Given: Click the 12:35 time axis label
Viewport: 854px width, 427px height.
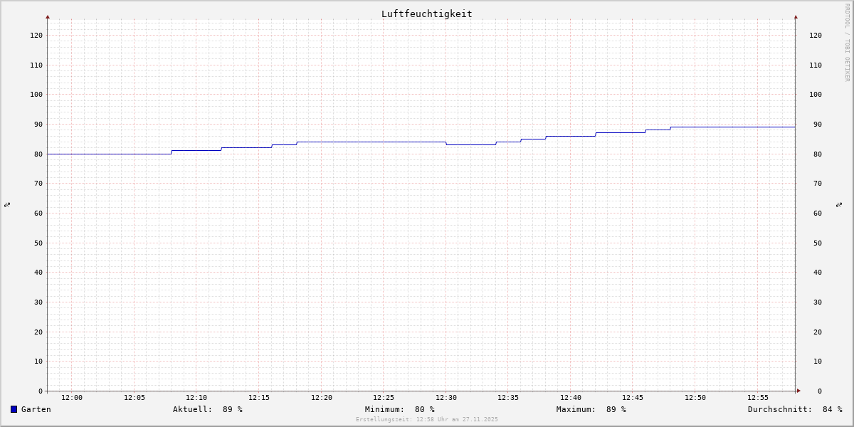Looking at the screenshot, I should click(508, 397).
